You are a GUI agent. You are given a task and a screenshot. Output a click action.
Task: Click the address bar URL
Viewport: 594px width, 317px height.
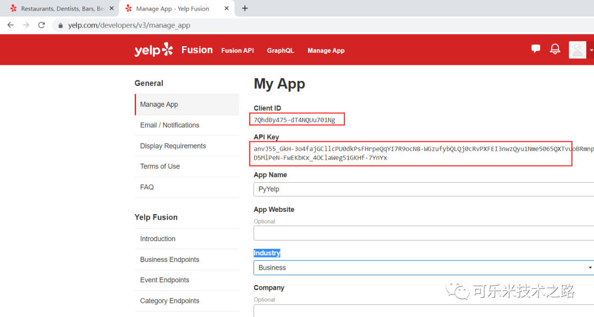click(129, 25)
